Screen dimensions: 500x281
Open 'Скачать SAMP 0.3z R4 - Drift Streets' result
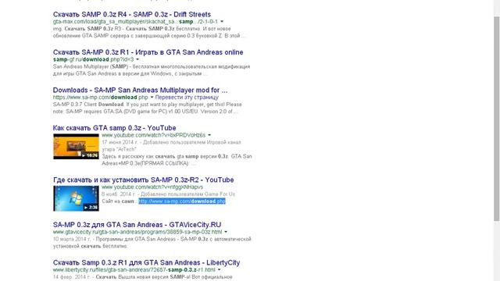132,14
